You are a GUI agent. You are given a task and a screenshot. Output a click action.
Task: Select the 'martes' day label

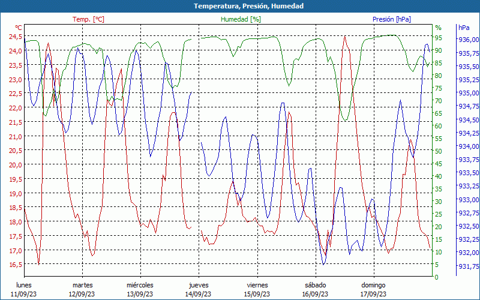[82, 285]
